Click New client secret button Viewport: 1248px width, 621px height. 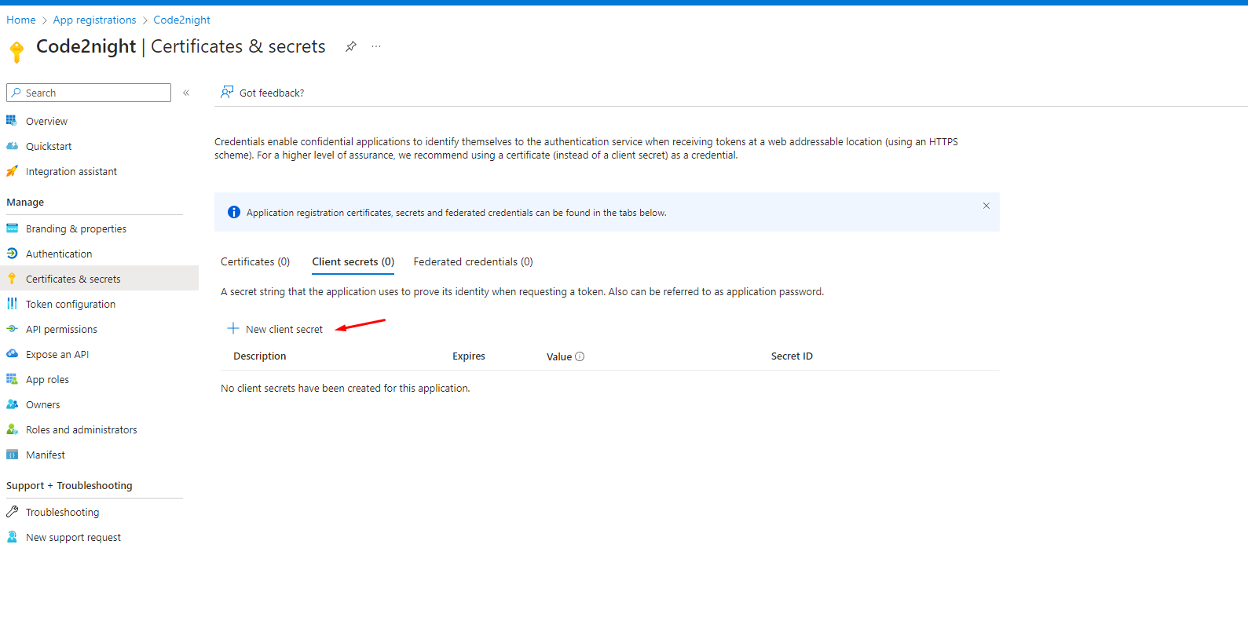coord(275,329)
